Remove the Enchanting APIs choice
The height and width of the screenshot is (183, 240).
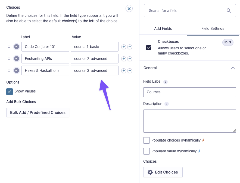pyautogui.click(x=130, y=59)
